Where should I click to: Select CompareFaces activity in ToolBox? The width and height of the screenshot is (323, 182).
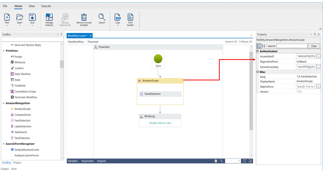point(23,115)
